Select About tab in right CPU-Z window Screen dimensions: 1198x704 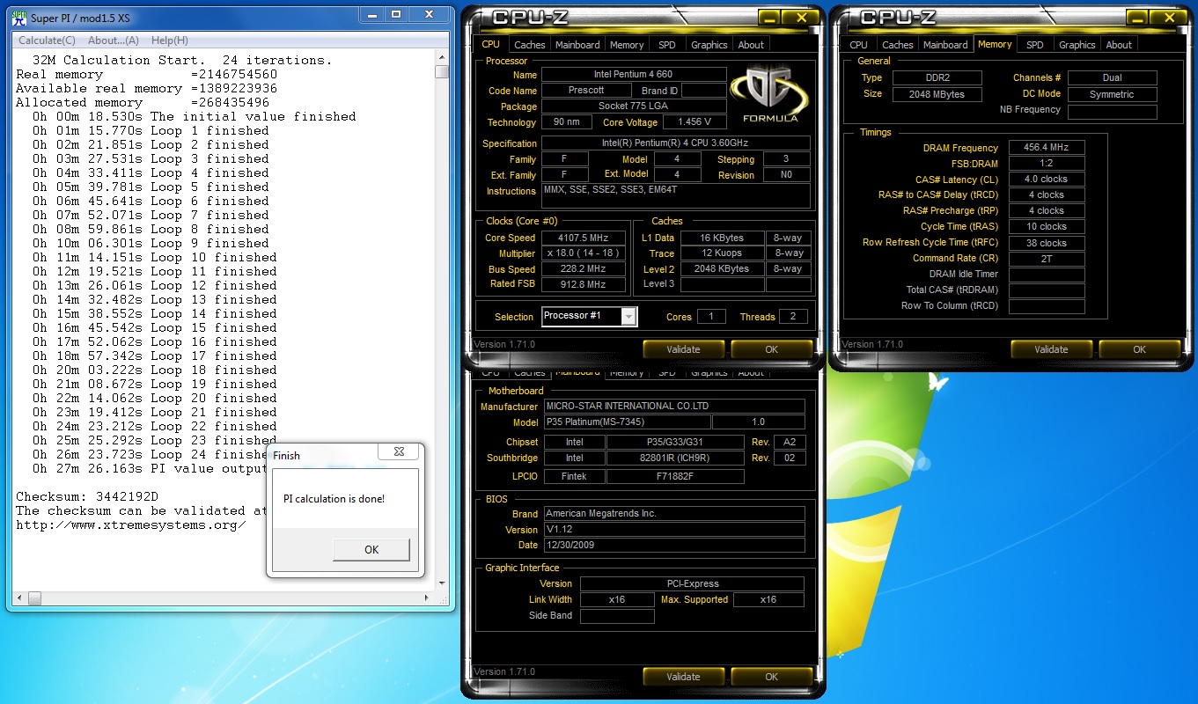click(1119, 45)
